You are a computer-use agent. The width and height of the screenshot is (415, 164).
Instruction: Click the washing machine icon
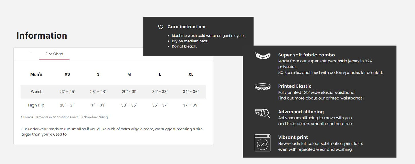click(262, 143)
